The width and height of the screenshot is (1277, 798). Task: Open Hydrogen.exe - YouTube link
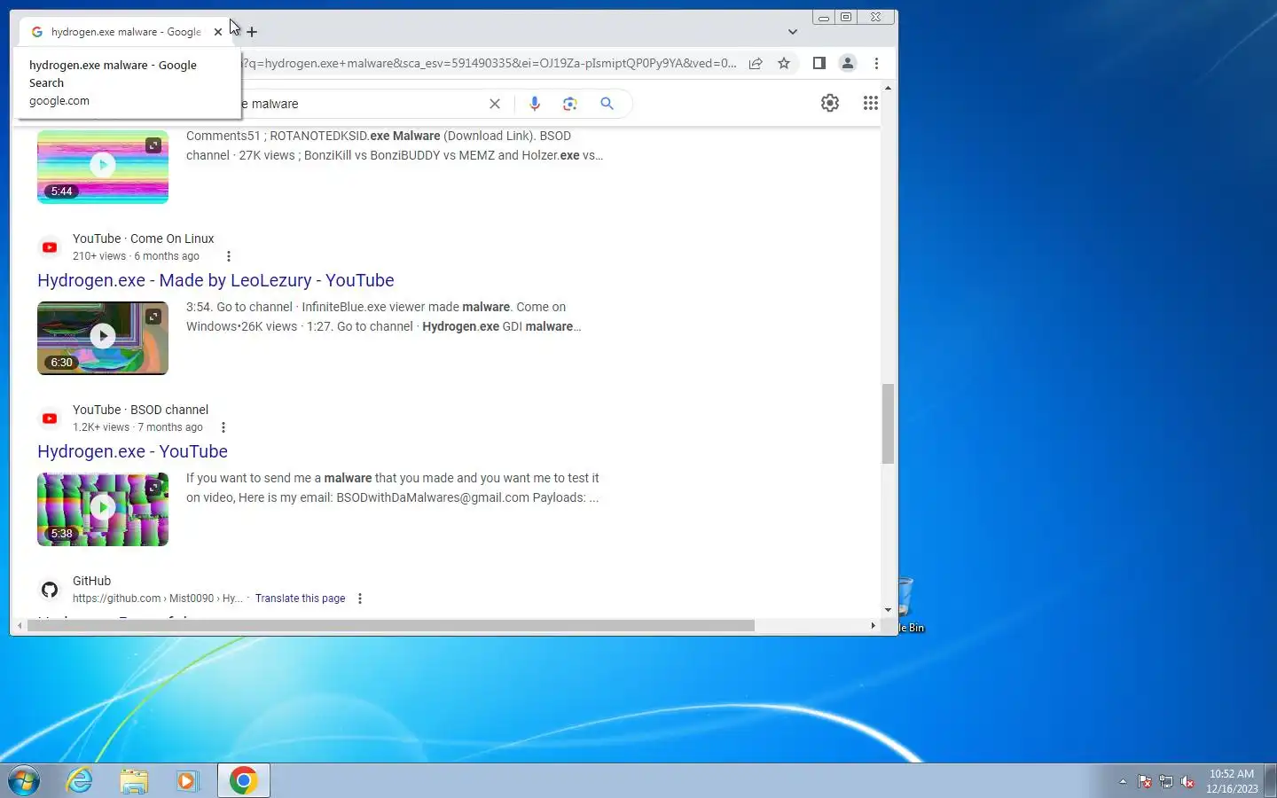132,451
